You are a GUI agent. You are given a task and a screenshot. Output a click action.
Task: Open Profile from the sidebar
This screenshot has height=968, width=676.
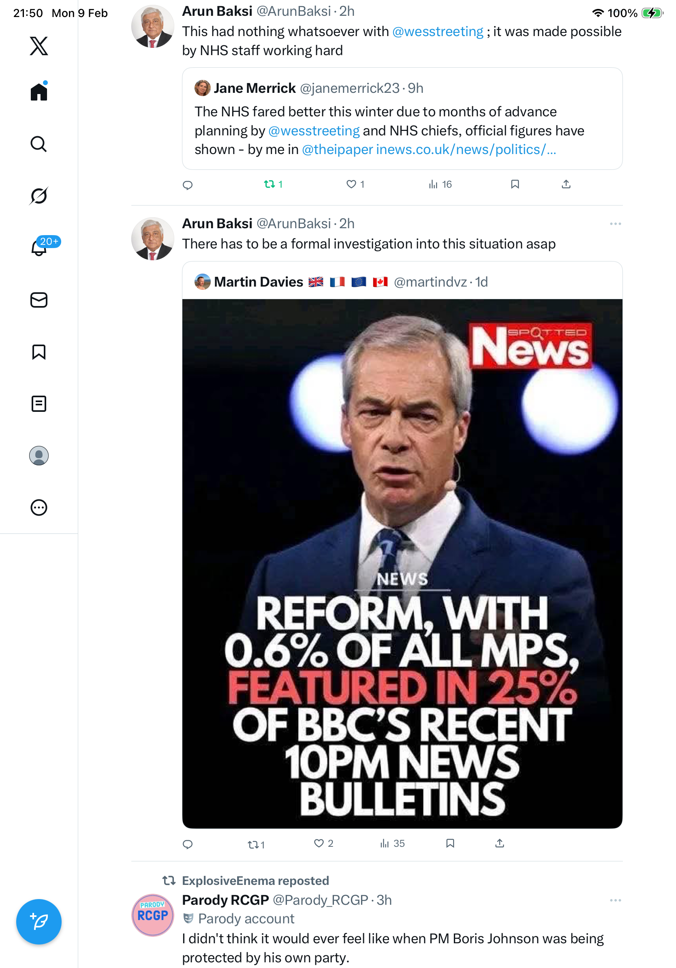[x=39, y=456]
